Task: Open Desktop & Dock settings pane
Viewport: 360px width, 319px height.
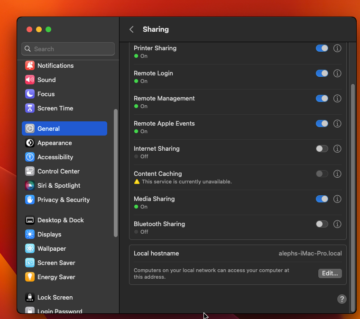Action: point(60,220)
